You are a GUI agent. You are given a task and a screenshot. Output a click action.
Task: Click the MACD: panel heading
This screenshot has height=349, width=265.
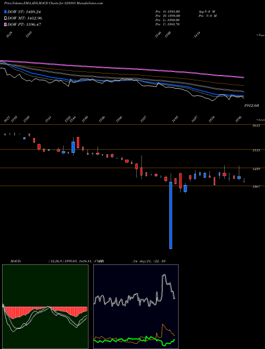point(16,261)
